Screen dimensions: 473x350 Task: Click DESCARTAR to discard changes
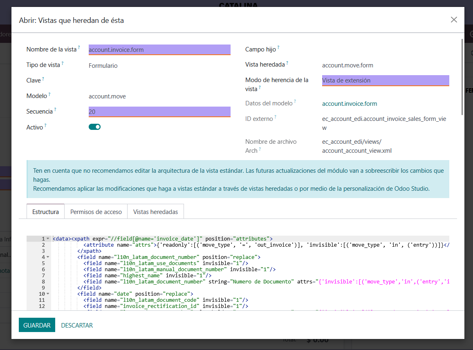(77, 325)
